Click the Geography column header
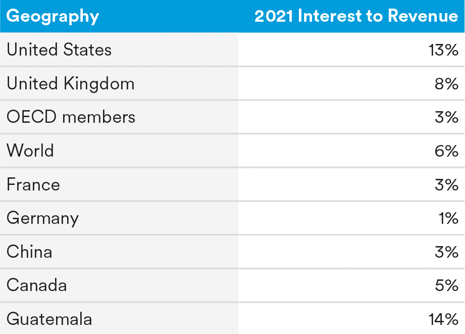 [x=53, y=16]
